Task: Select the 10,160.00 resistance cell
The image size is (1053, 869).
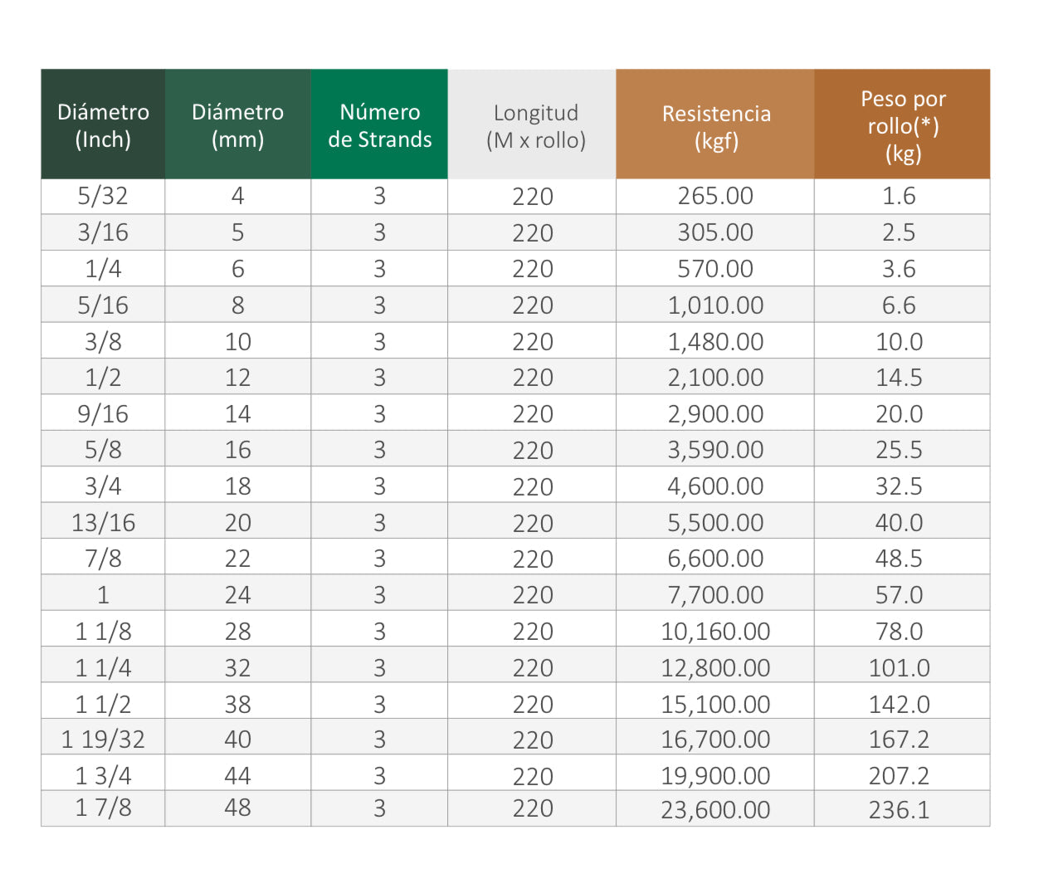Action: [x=715, y=632]
